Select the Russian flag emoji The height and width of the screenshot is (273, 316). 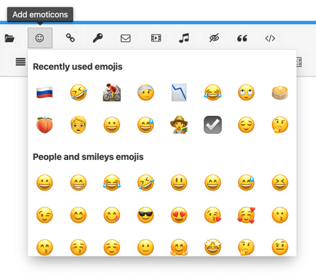(45, 92)
